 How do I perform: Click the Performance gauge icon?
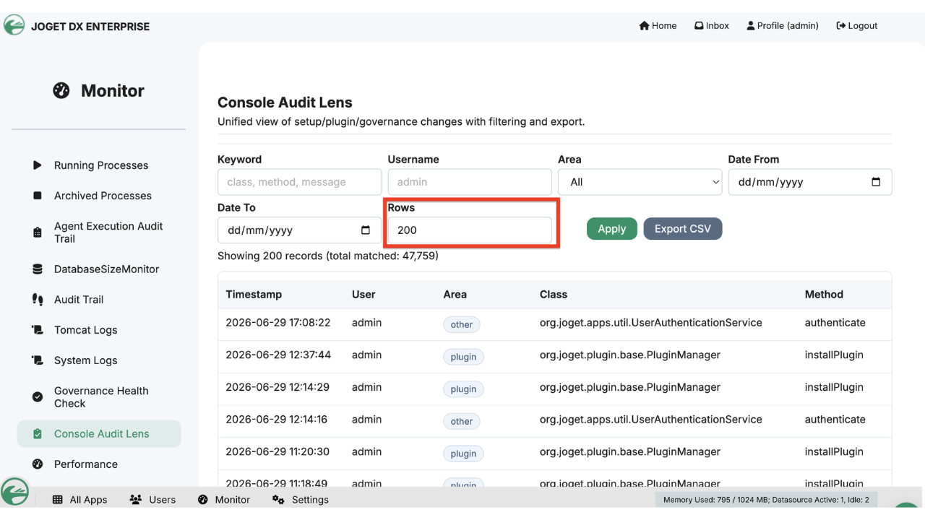tap(38, 464)
